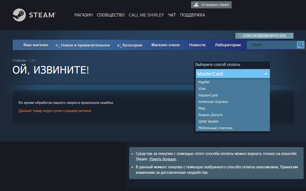
Task: Select Яндекс.Деньги payment method
Action: [211, 115]
